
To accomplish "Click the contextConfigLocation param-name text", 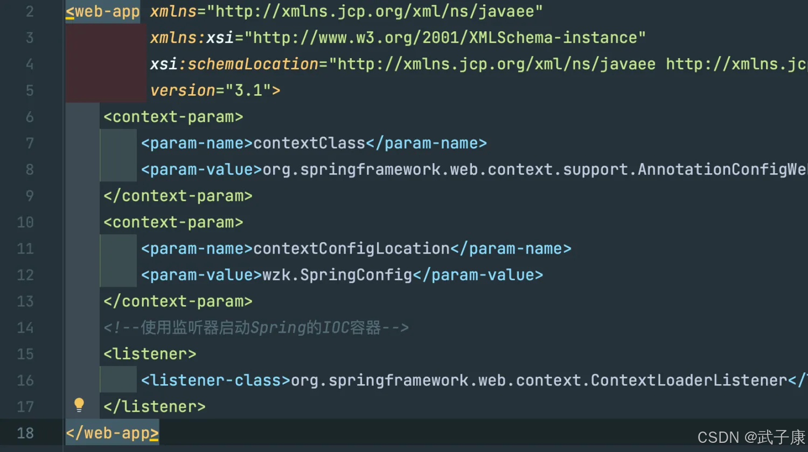I will pos(351,249).
